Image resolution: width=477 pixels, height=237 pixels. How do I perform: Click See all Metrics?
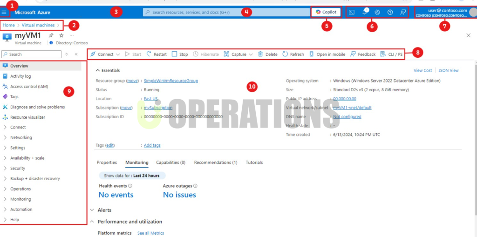point(150,233)
